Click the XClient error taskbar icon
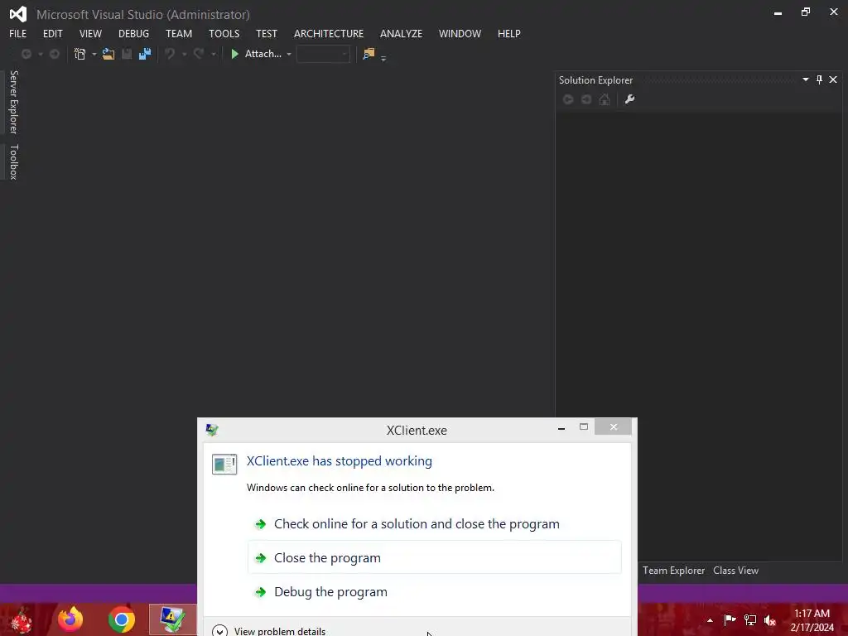Viewport: 848px width, 636px height. click(x=172, y=619)
